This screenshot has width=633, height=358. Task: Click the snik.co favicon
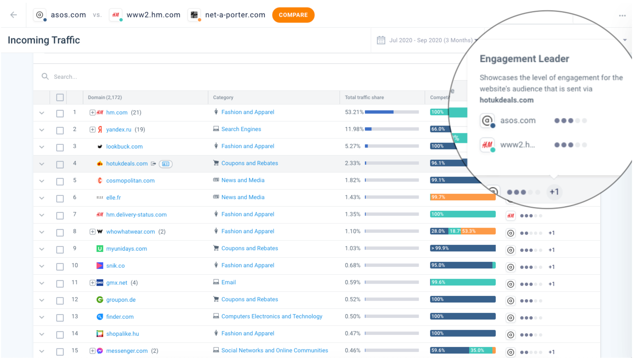tap(100, 265)
